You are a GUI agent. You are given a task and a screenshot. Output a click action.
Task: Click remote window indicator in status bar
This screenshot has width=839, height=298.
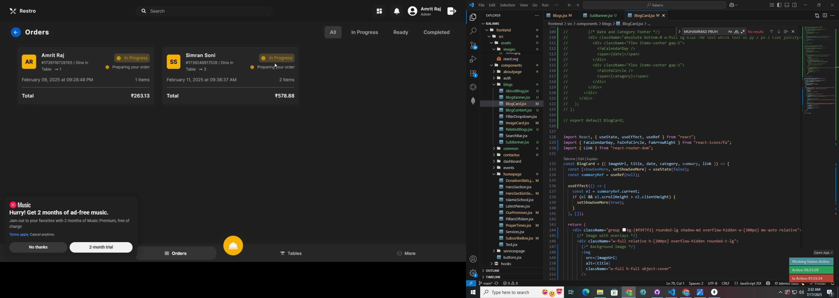471,283
